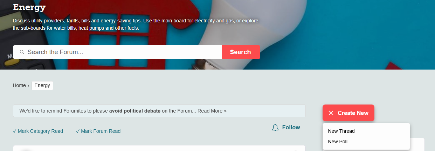Click the magnifier icon in the search box
Screen dimensions: 435x151
pos(22,52)
